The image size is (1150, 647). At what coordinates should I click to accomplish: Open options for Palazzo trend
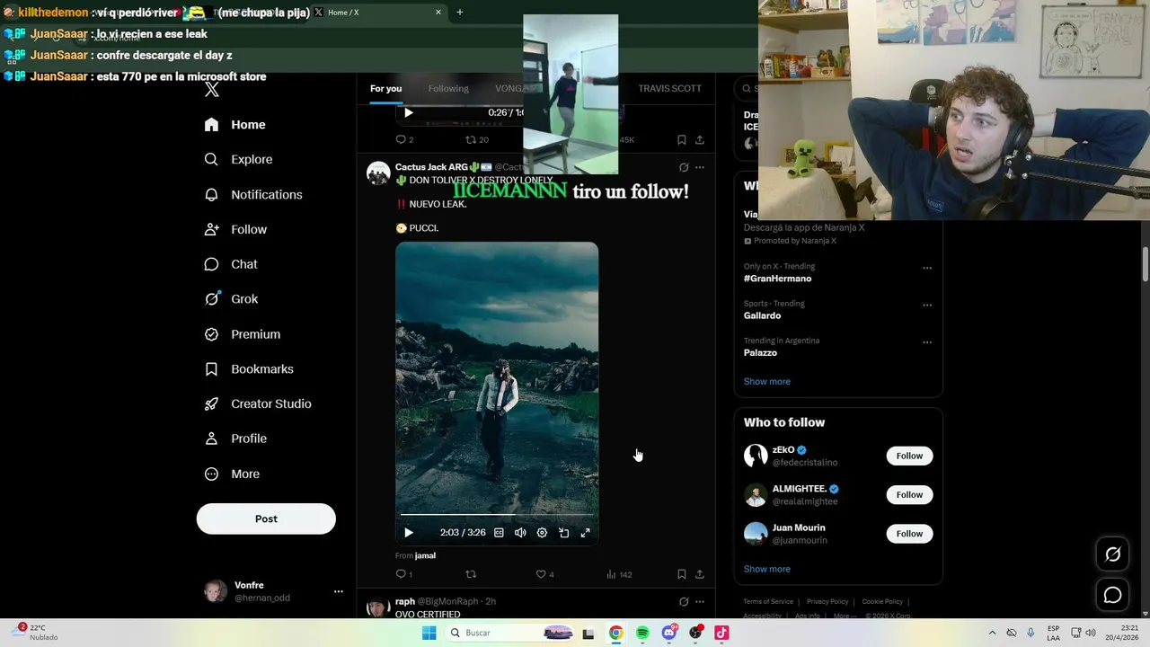[927, 342]
